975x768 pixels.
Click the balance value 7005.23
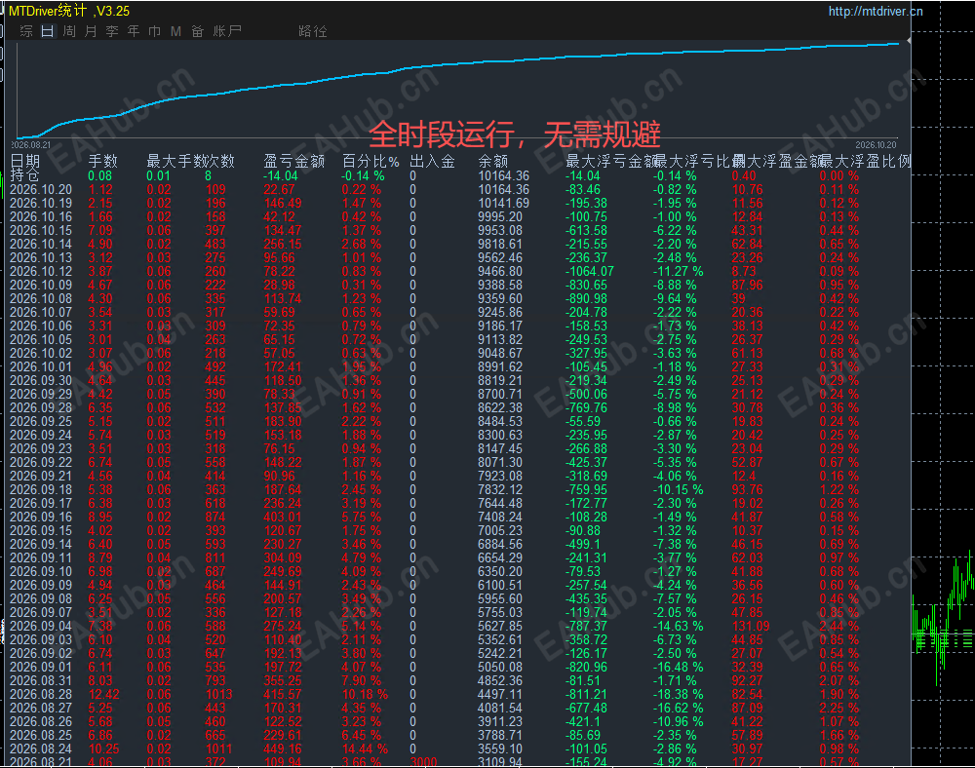pyautogui.click(x=500, y=530)
